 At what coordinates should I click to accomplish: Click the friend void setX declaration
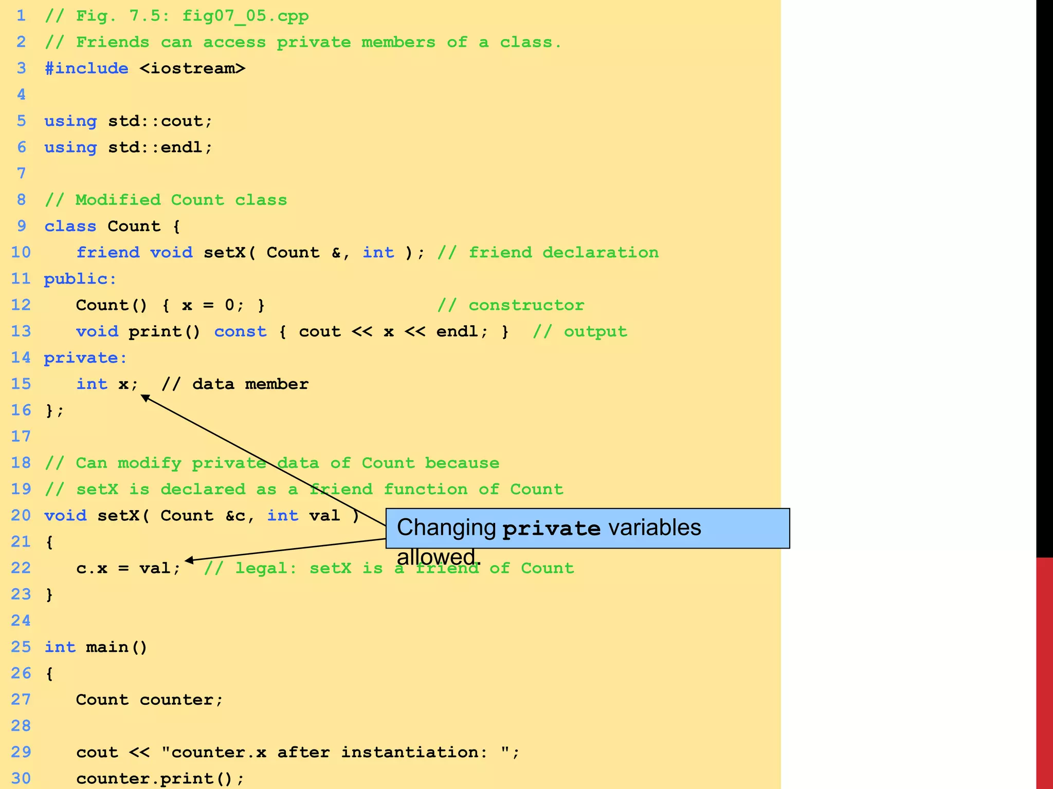pos(251,253)
